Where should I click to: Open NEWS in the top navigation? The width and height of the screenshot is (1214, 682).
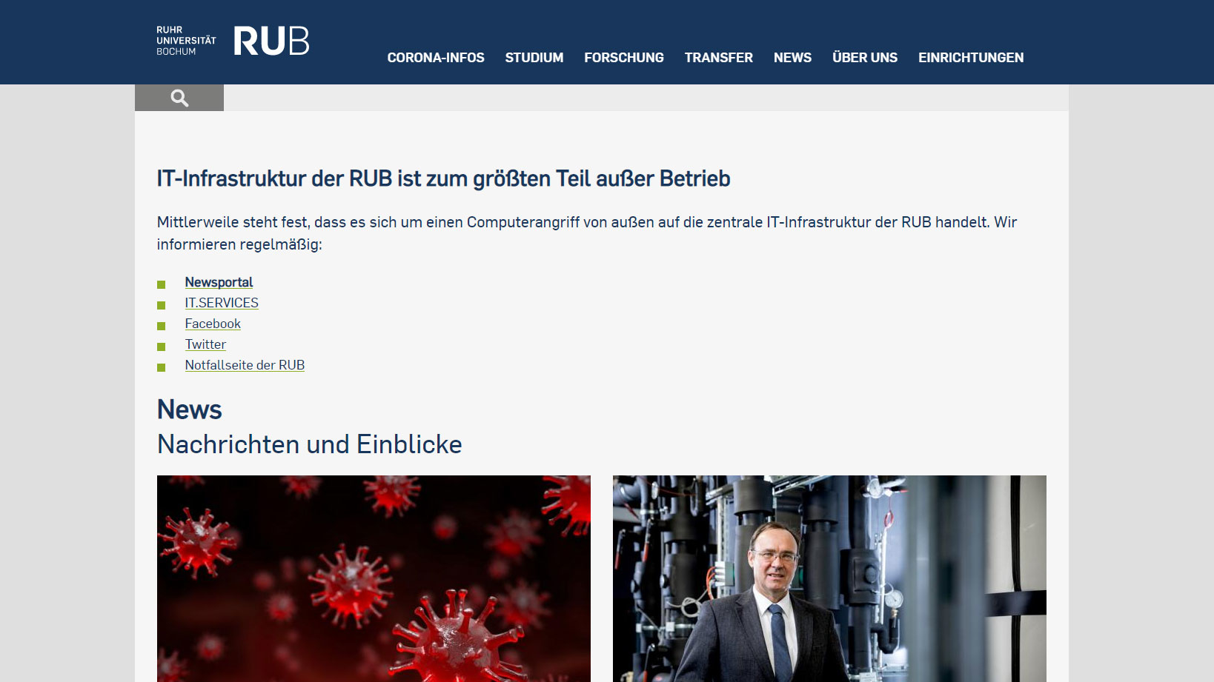[x=792, y=58]
